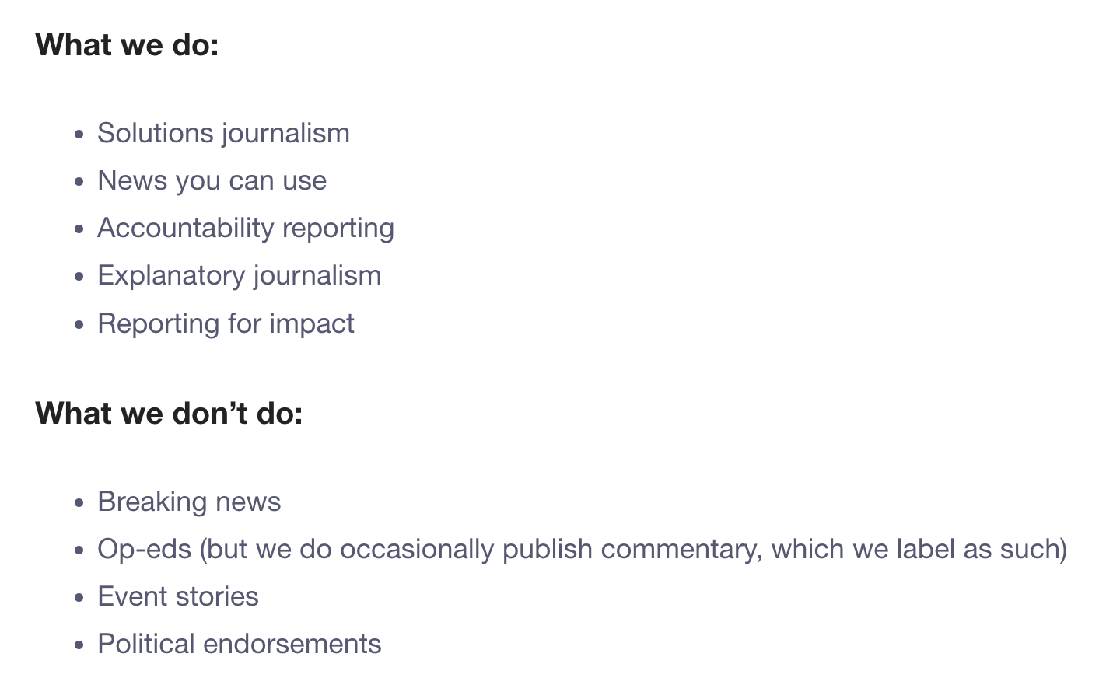Click the "What we don't do:" heading
Viewport: 1106px width, 692px height.
[x=169, y=414]
